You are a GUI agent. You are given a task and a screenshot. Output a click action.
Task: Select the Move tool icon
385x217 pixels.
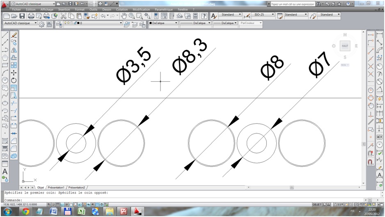tap(14, 73)
